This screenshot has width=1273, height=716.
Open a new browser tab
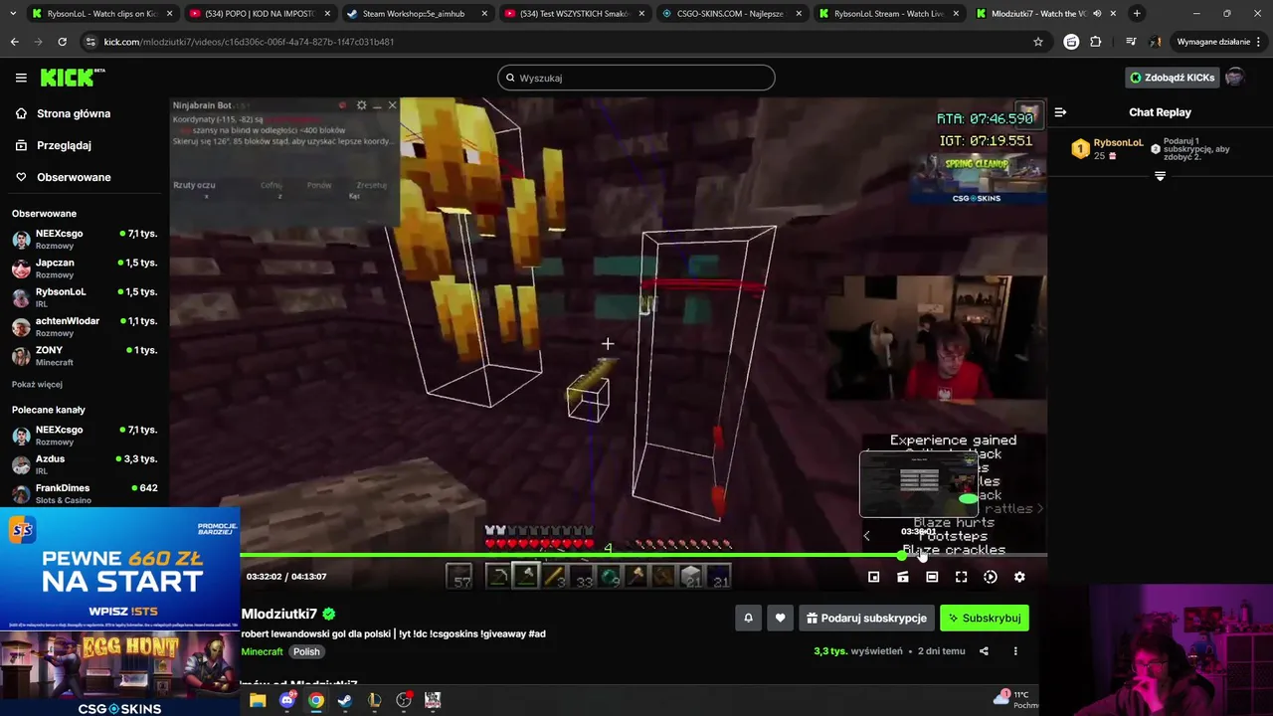[1137, 14]
